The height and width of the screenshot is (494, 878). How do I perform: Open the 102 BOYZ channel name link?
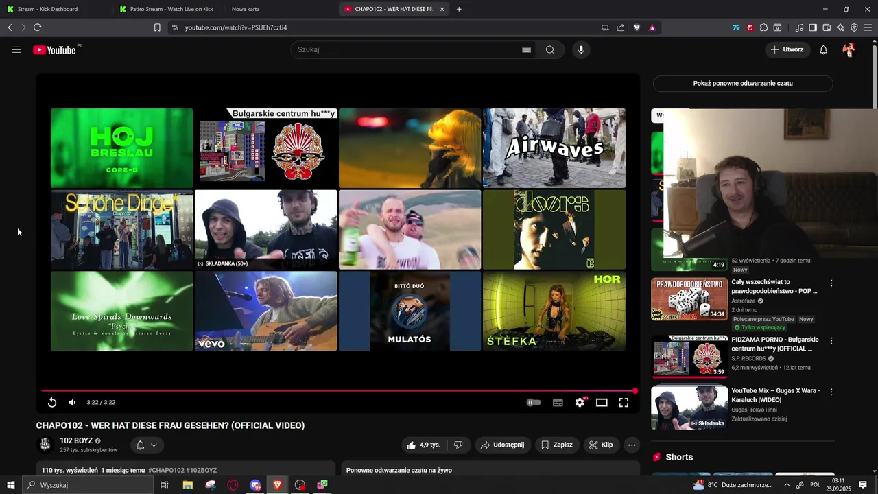pos(75,440)
